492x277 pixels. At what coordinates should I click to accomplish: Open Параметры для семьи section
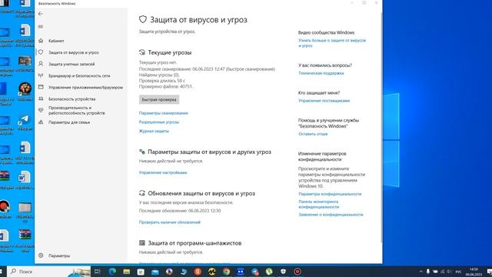69,122
